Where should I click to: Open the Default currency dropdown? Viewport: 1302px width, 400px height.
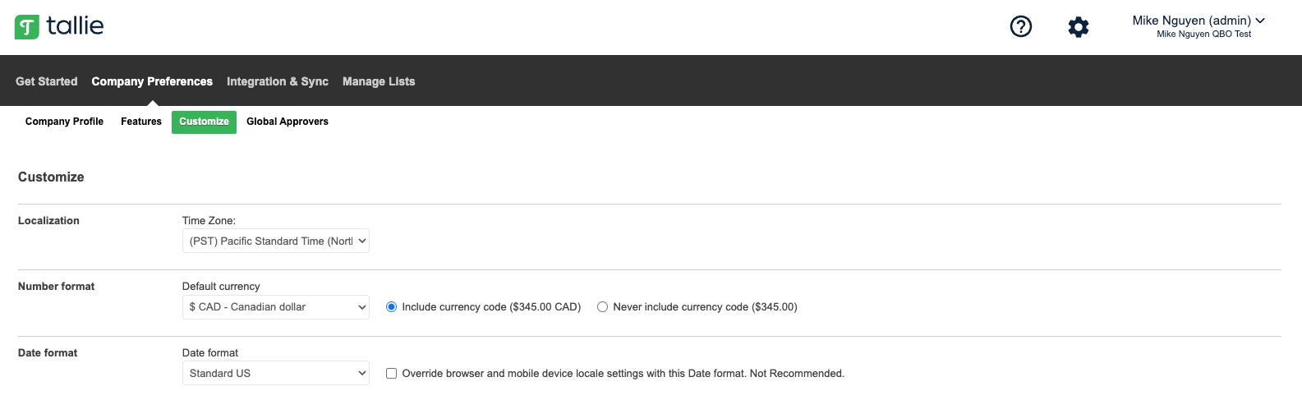pyautogui.click(x=276, y=307)
